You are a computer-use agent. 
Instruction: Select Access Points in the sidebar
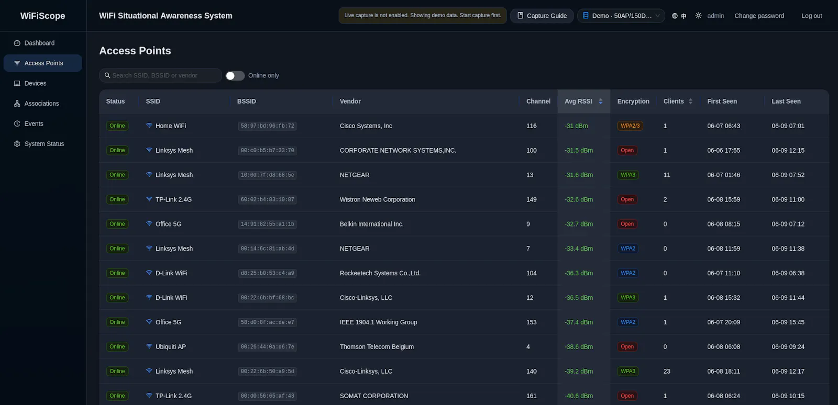(x=42, y=63)
